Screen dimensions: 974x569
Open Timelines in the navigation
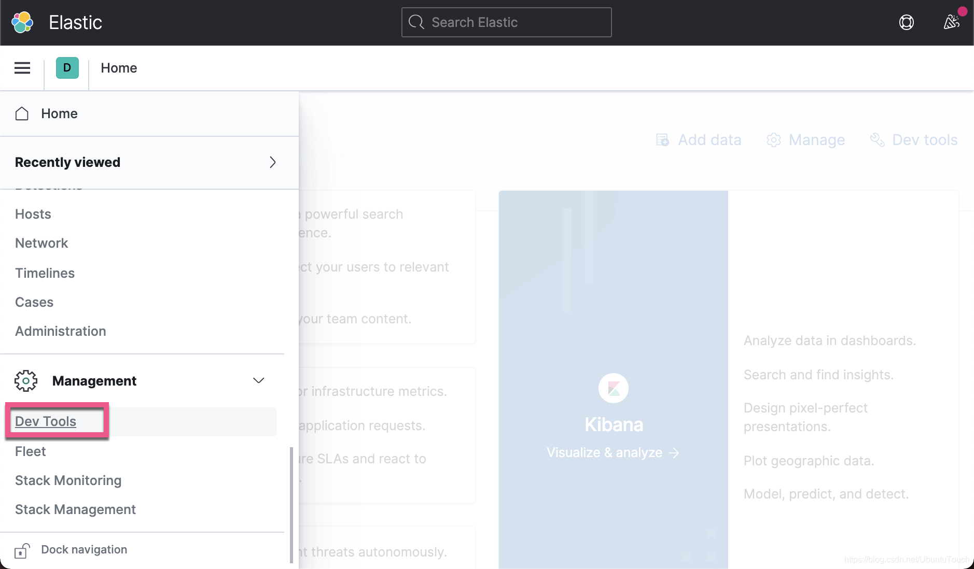tap(45, 273)
